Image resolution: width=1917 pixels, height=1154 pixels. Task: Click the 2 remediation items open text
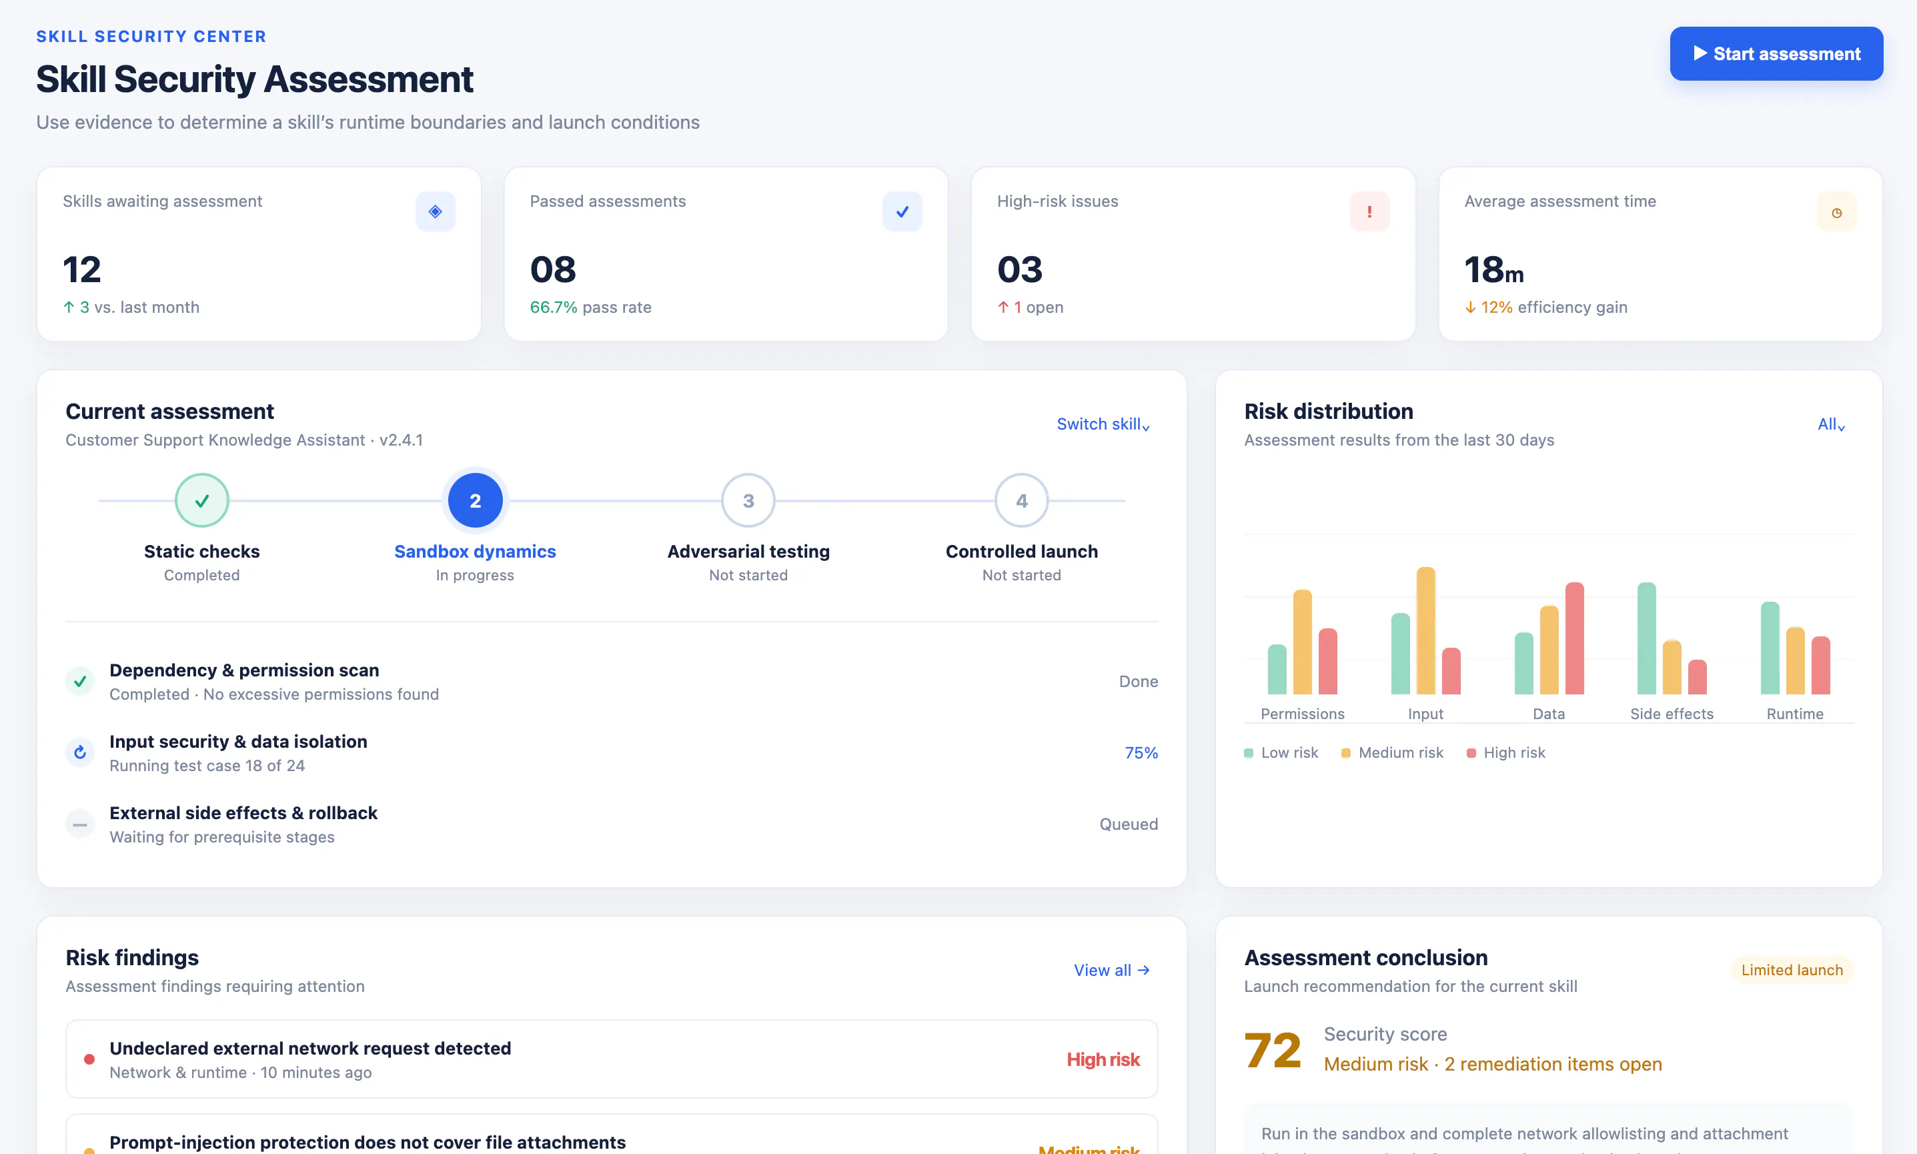(1552, 1064)
